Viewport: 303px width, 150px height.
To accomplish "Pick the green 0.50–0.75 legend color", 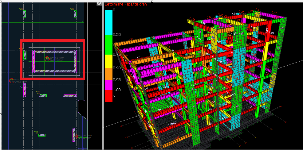I will pyautogui.click(x=108, y=44).
